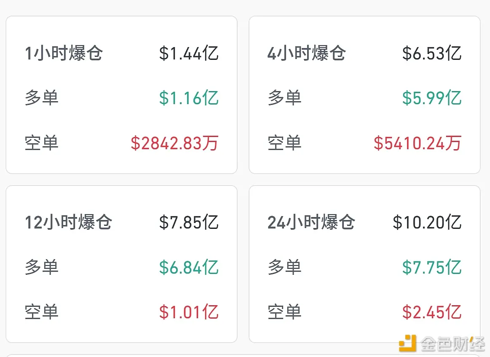Viewport: 490px width, 357px height.
Task: Select the $1.44亿 one-hour liquidation total
Action: [x=189, y=53]
